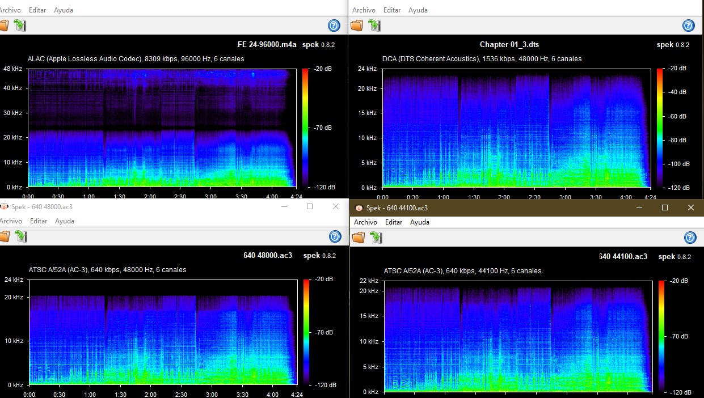Click the AC-3 640 kbps 44100 Hz info line
704x398 pixels.
pos(463,271)
